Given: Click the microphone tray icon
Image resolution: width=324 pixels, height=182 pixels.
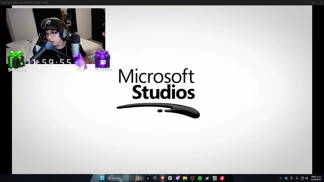Looking at the screenshot, I should (x=297, y=178).
